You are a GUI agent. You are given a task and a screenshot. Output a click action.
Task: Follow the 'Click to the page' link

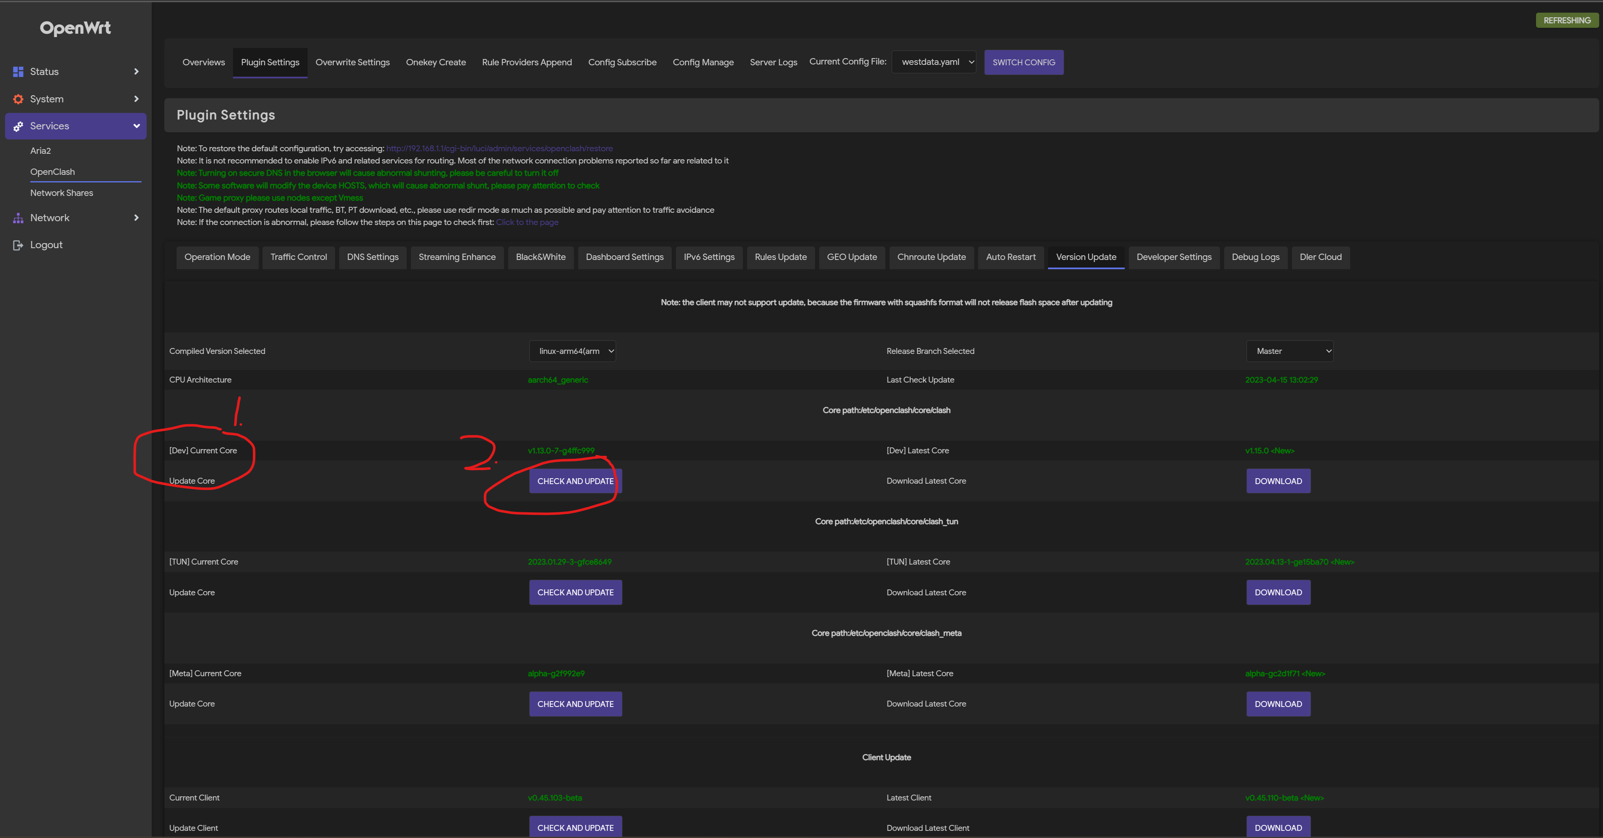click(527, 222)
